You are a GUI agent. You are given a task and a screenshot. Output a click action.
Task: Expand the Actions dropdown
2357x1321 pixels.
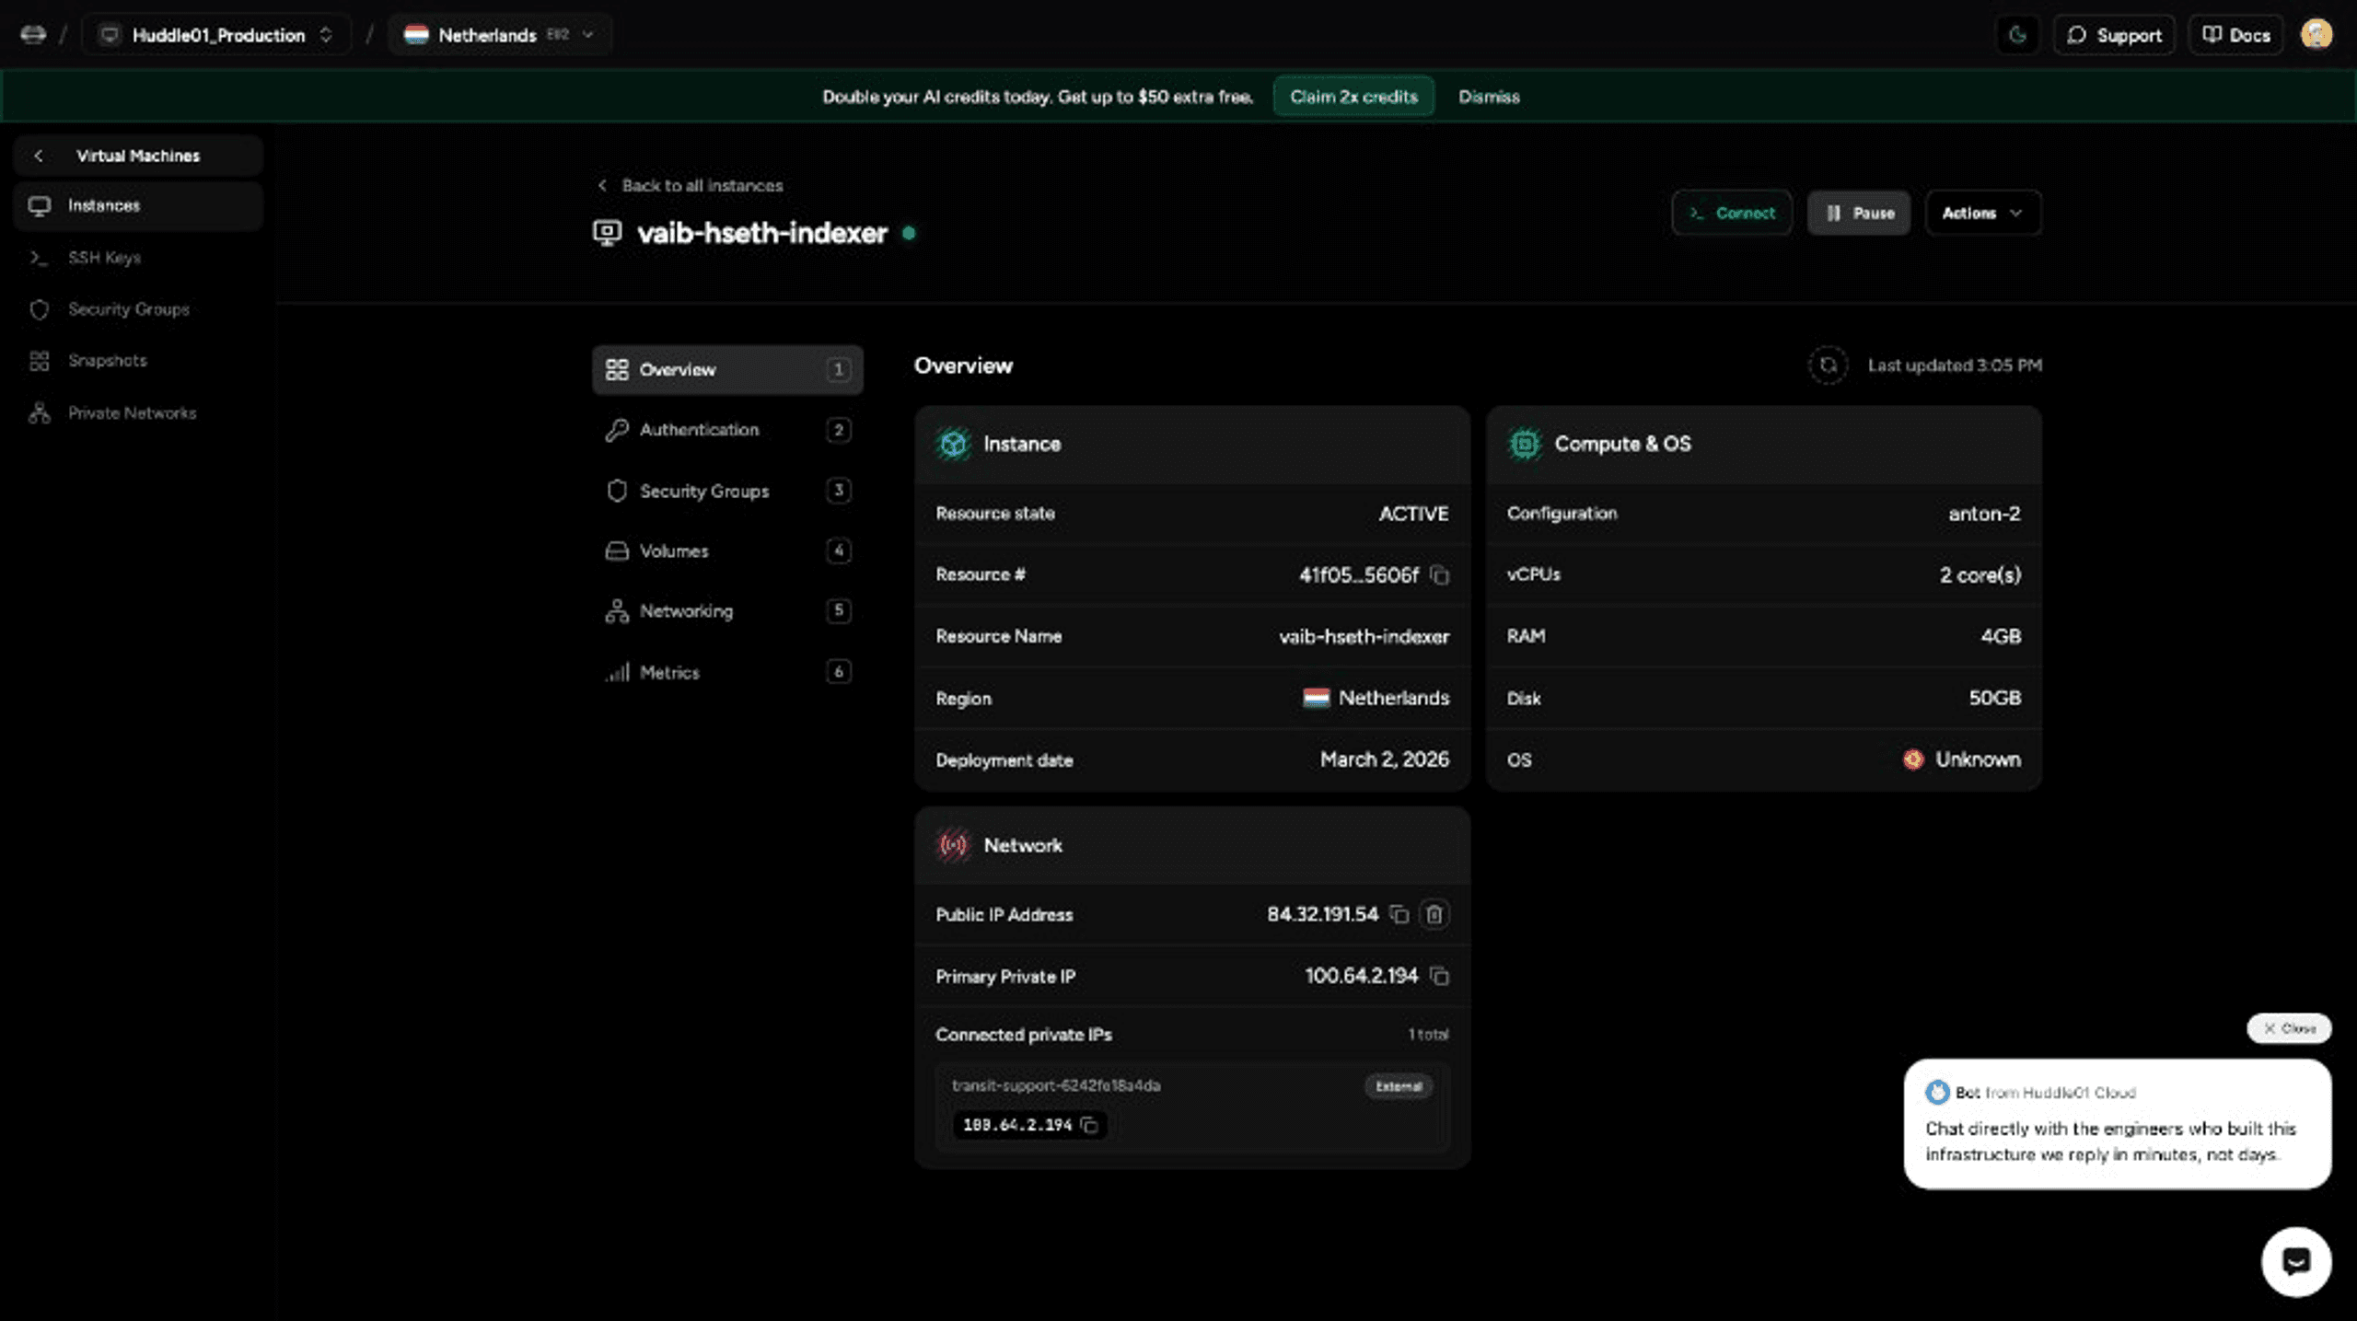[x=1982, y=213]
